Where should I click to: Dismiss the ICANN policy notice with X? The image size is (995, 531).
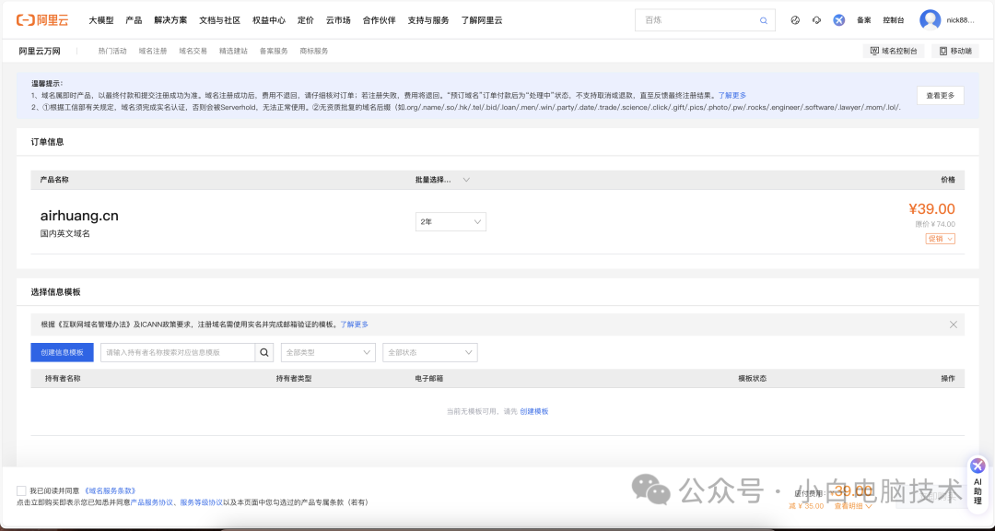point(954,324)
